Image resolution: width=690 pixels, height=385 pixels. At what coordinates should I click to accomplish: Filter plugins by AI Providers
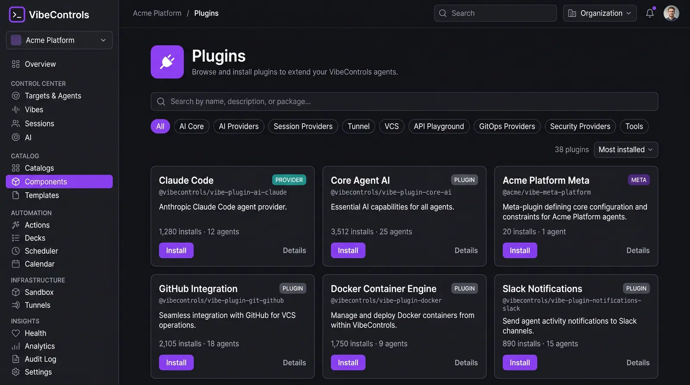(x=239, y=126)
